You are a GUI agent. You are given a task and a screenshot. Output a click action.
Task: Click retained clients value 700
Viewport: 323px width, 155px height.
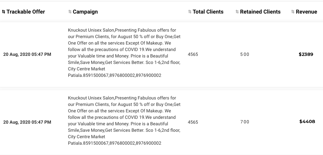point(245,122)
